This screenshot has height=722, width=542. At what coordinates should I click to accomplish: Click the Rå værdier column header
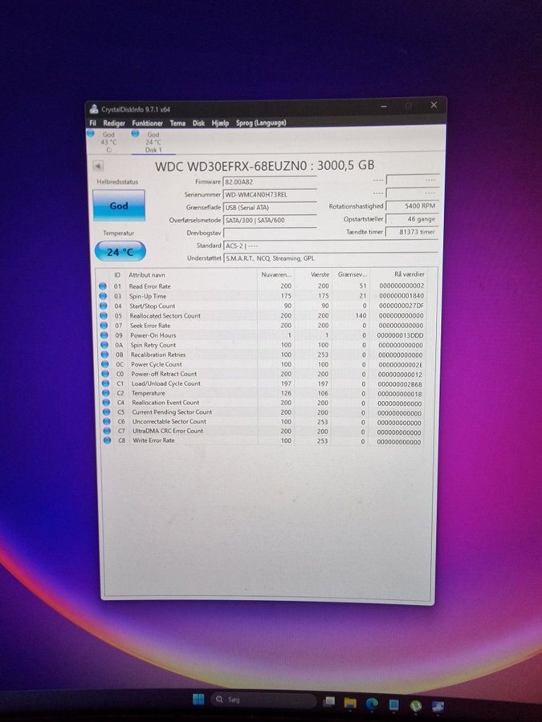[x=409, y=274]
